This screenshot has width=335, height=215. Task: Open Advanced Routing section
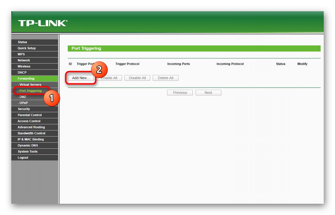coord(35,127)
